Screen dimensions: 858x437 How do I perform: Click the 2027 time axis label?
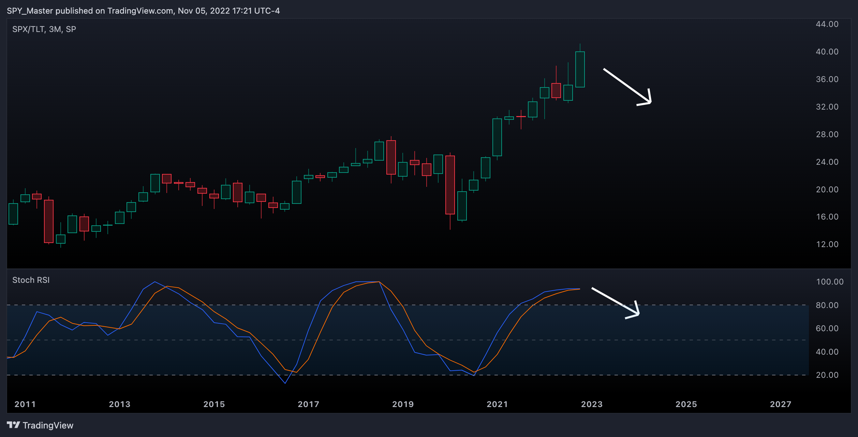pyautogui.click(x=781, y=404)
